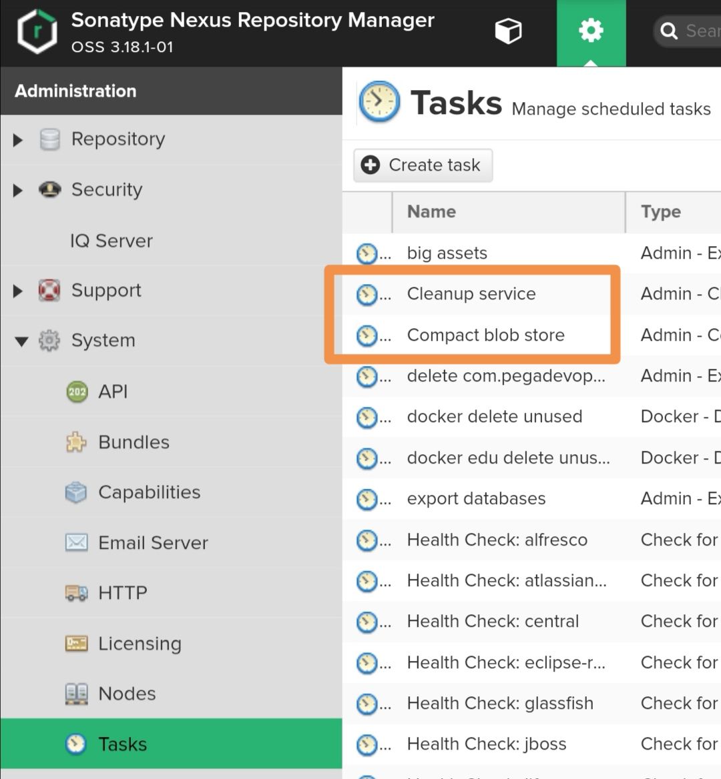Open the Health Check: eclipse-r... task
Image resolution: width=721 pixels, height=779 pixels.
click(x=506, y=662)
